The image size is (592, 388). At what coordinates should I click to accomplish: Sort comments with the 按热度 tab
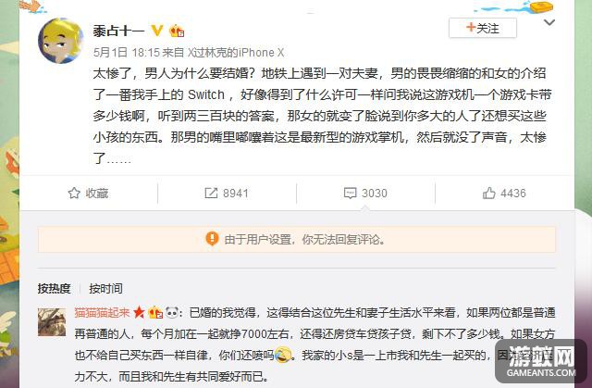(54, 289)
